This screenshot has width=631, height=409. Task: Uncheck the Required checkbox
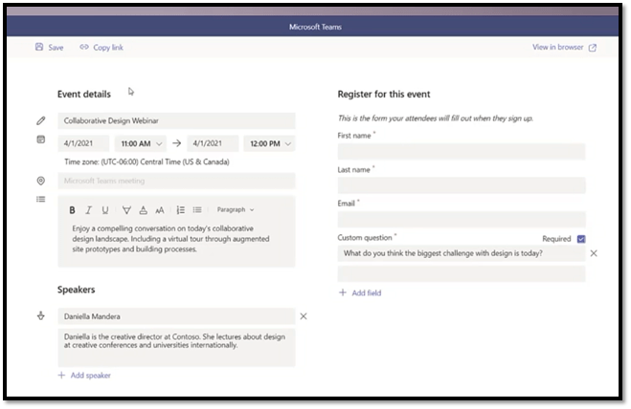click(582, 239)
